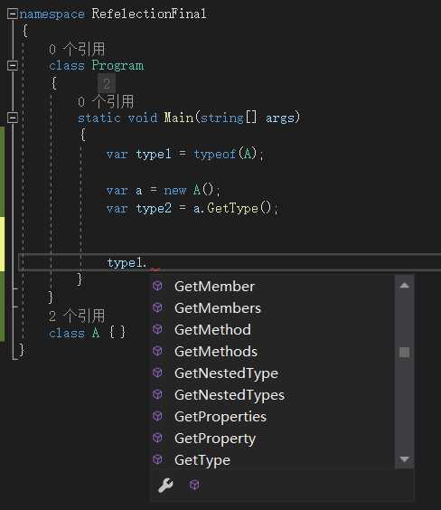The width and height of the screenshot is (441, 510).
Task: Select GetMember from the completion list
Action: coord(272,287)
